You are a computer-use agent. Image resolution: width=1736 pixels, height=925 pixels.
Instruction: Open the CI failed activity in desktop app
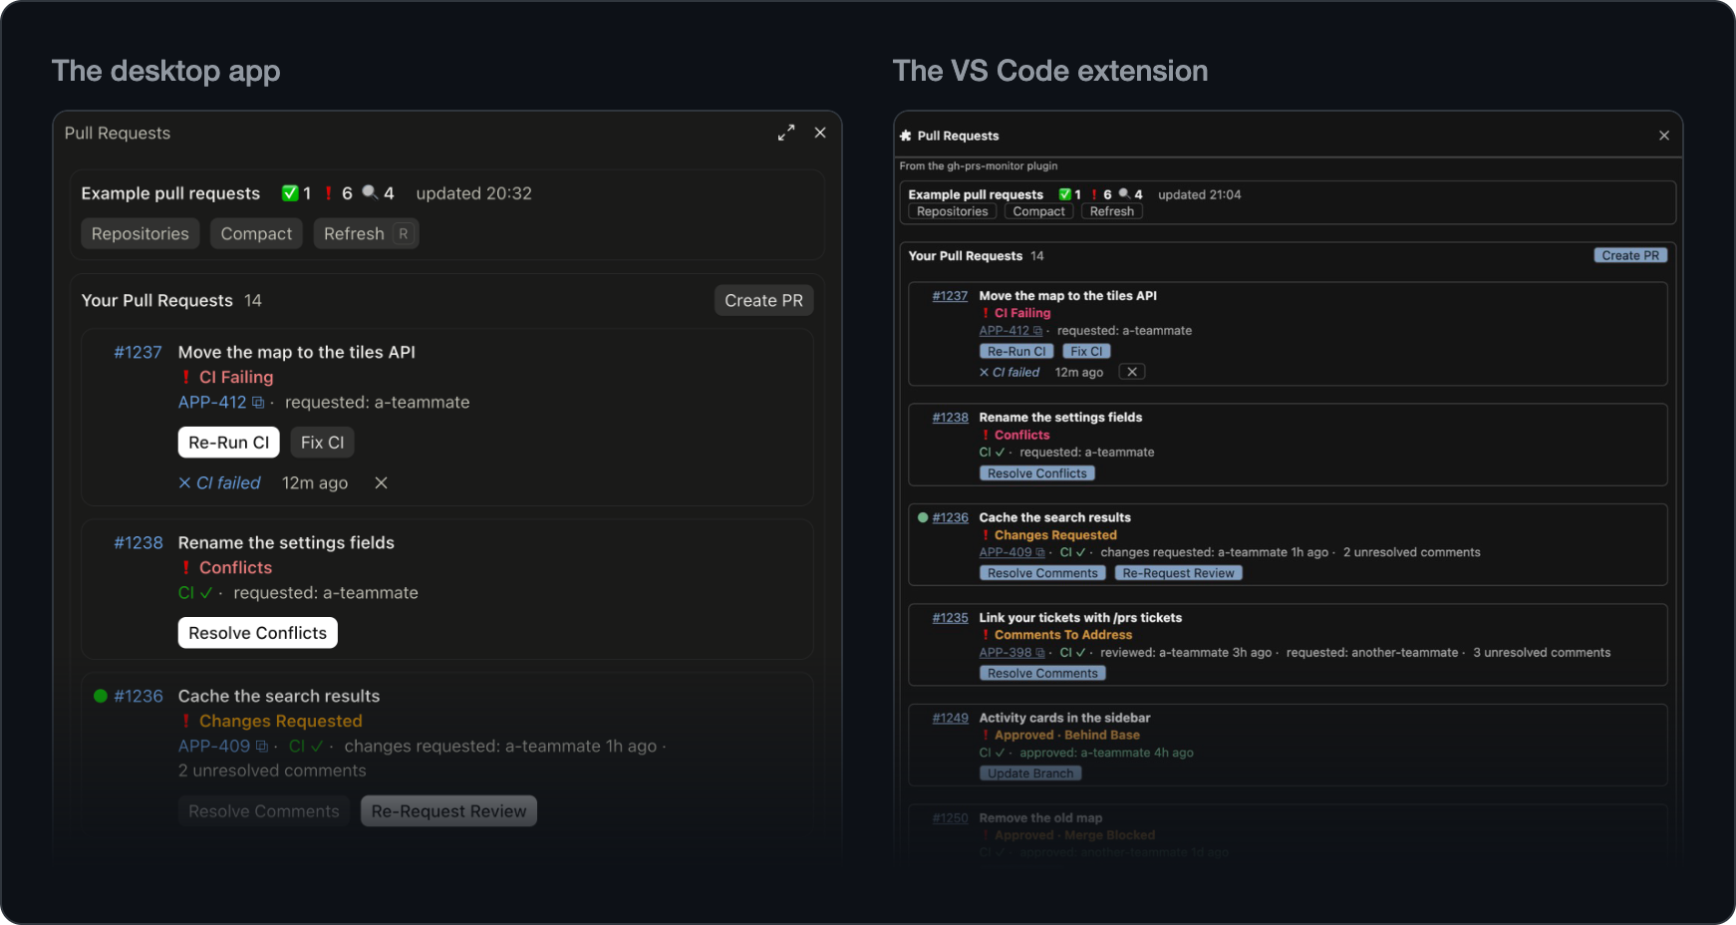pos(219,482)
